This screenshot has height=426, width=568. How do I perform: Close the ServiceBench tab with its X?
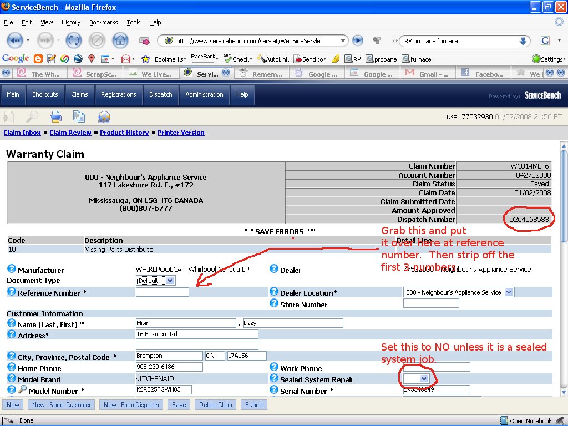(226, 73)
